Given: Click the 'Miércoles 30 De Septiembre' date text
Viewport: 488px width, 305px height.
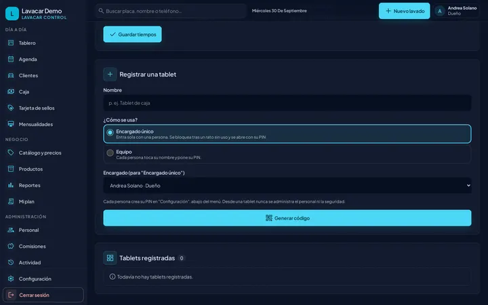Looking at the screenshot, I should click(279, 11).
